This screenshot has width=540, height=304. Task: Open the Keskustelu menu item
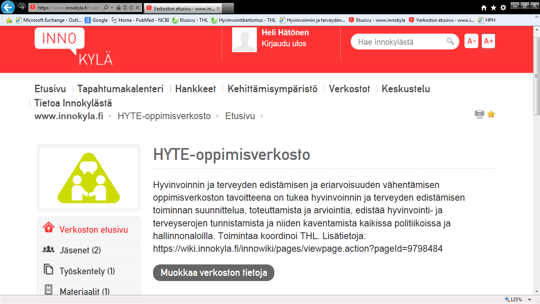coord(406,89)
